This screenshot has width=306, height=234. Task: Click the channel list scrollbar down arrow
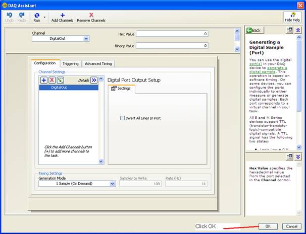pyautogui.click(x=101, y=161)
